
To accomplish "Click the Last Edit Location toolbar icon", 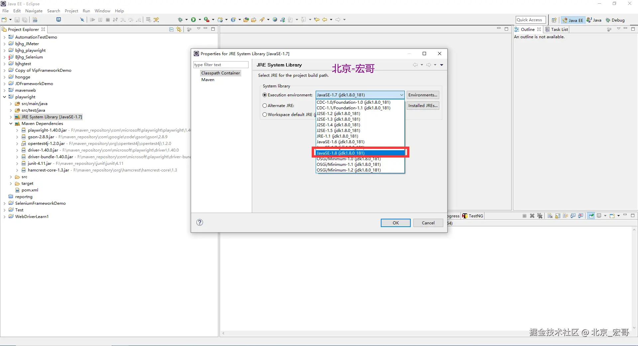I will [x=317, y=20].
